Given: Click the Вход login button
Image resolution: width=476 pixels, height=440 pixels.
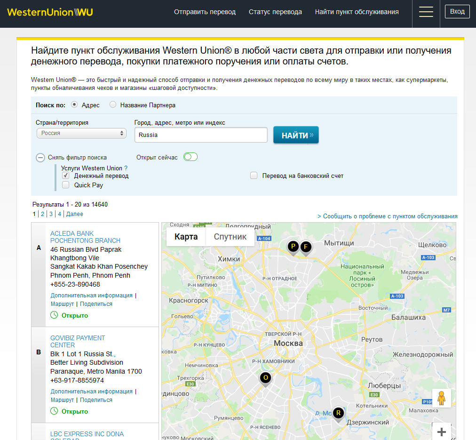Looking at the screenshot, I should [x=457, y=12].
